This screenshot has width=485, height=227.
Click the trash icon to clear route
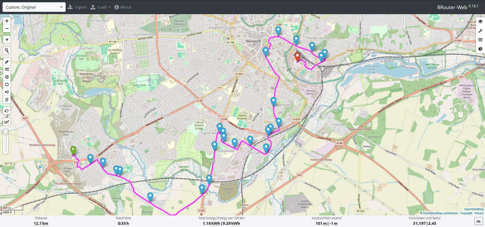(7, 100)
